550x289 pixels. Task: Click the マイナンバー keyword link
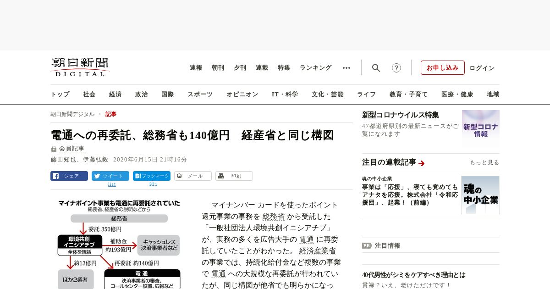(x=233, y=205)
